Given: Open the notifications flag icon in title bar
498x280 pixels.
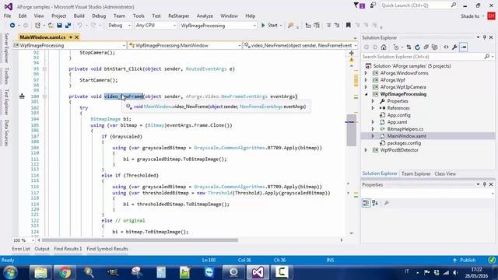Looking at the screenshot, I should (x=359, y=5).
